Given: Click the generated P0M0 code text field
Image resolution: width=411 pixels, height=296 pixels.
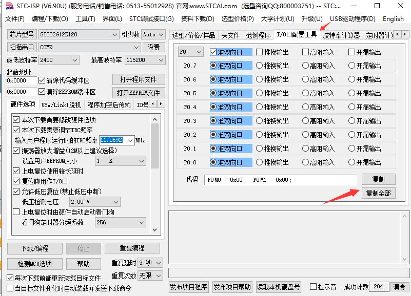Looking at the screenshot, I should pos(280,180).
